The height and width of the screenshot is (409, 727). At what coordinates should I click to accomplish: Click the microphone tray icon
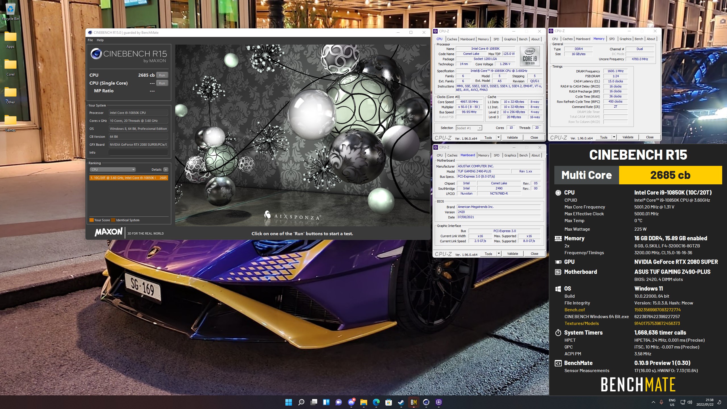point(661,402)
